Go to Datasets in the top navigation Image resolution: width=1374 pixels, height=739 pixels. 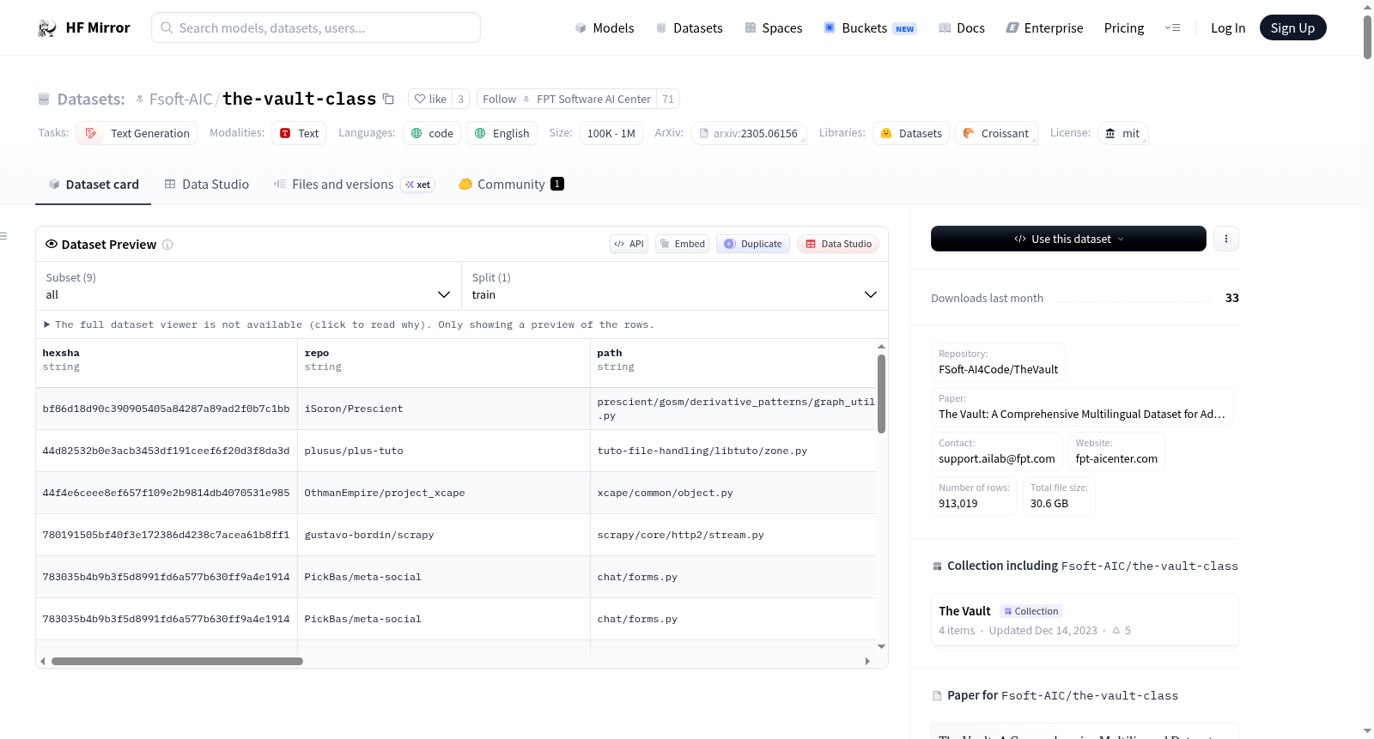(x=689, y=28)
